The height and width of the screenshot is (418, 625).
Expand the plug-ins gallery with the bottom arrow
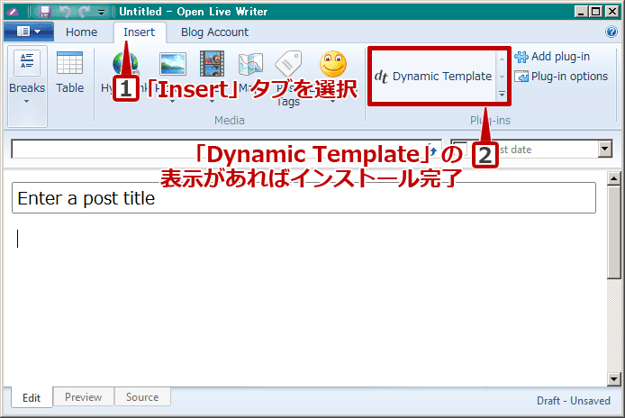(502, 94)
